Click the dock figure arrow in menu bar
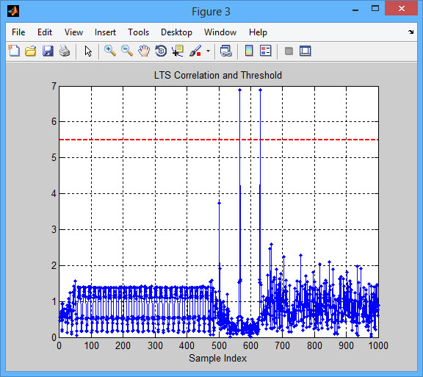The width and height of the screenshot is (423, 377). 411,32
